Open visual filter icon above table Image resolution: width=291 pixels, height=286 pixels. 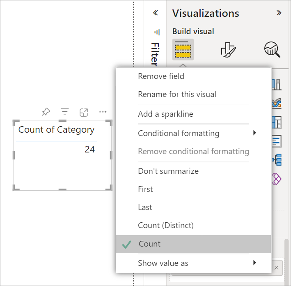65,111
